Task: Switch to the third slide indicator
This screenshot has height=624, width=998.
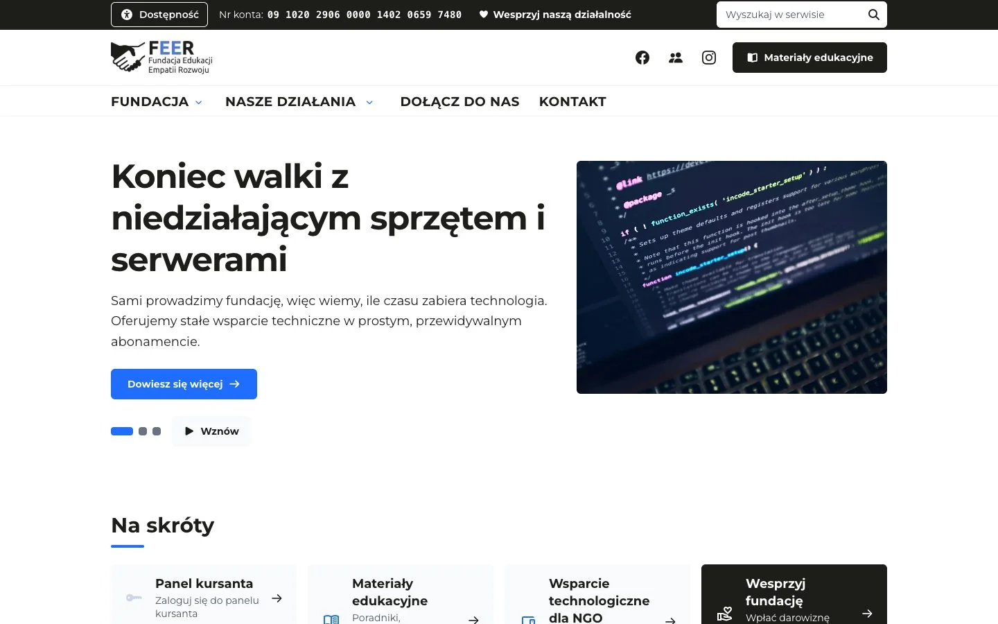Action: click(157, 431)
